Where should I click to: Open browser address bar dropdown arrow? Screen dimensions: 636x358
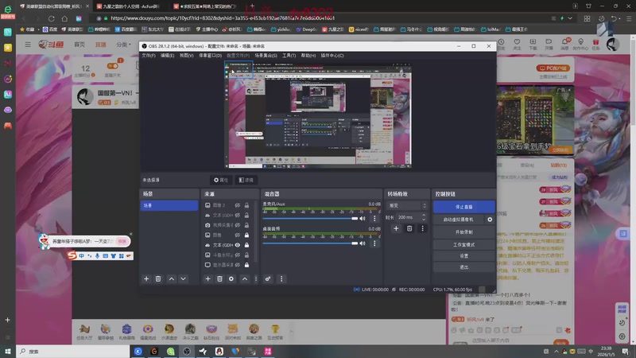click(x=570, y=18)
